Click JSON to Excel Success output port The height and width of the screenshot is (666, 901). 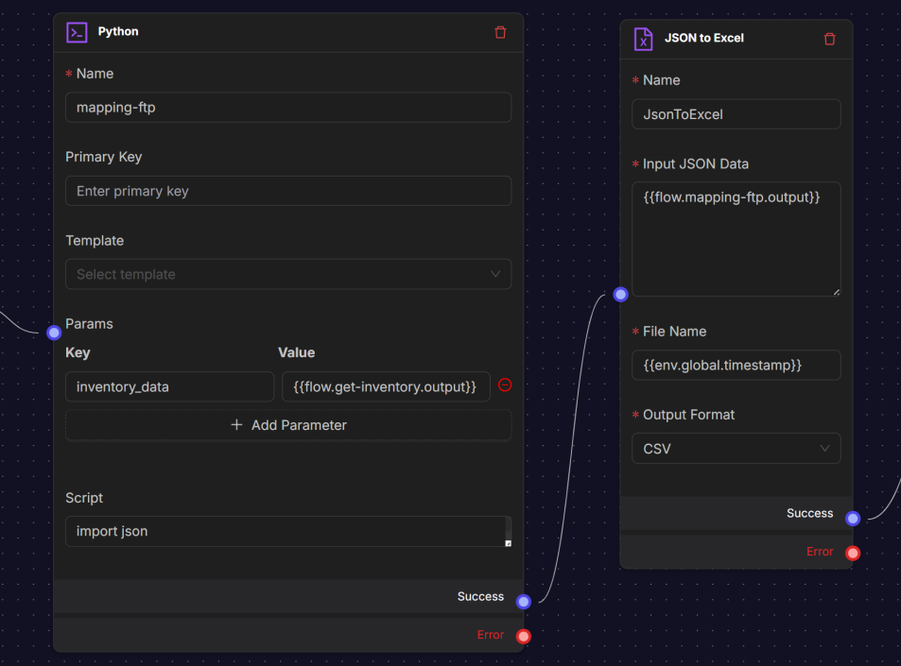852,519
